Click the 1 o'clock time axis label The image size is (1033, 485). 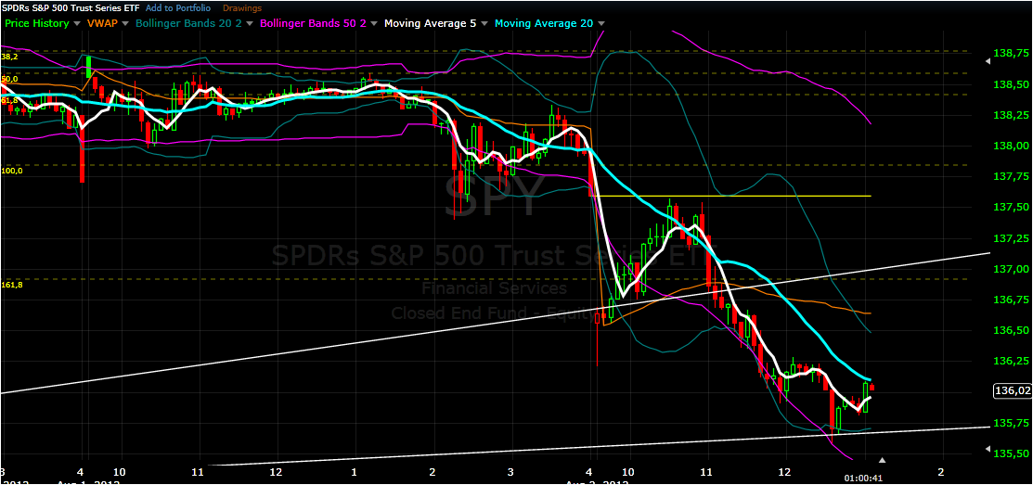[x=355, y=472]
